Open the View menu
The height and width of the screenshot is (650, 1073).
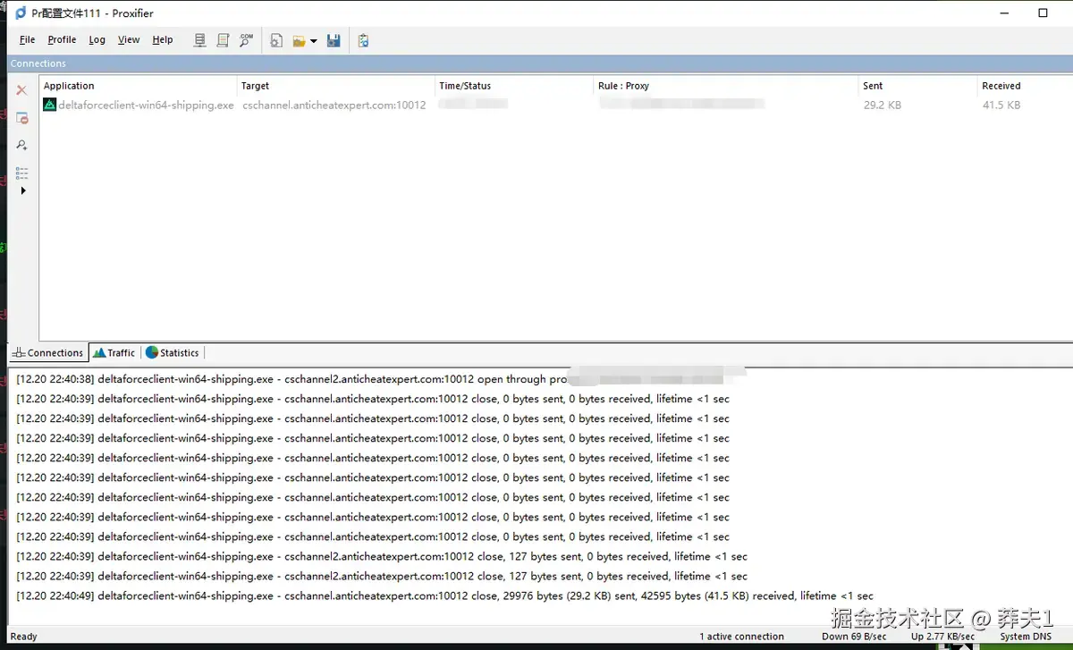pos(129,39)
